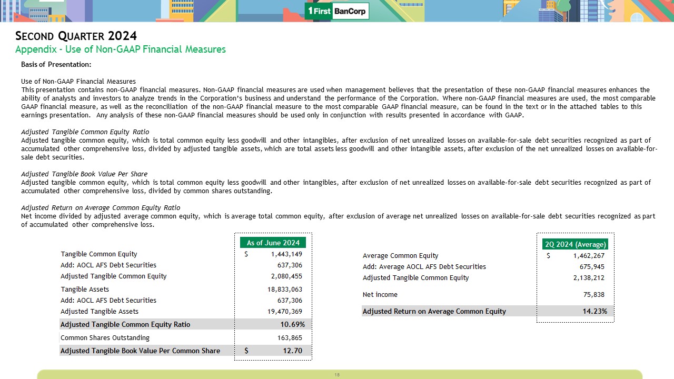
Task: Click the Adjusted Tangible Assets value 19,470,369
Action: click(x=284, y=312)
